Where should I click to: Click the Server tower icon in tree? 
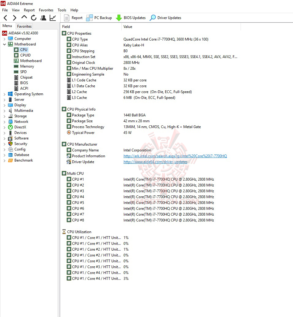(x=10, y=100)
